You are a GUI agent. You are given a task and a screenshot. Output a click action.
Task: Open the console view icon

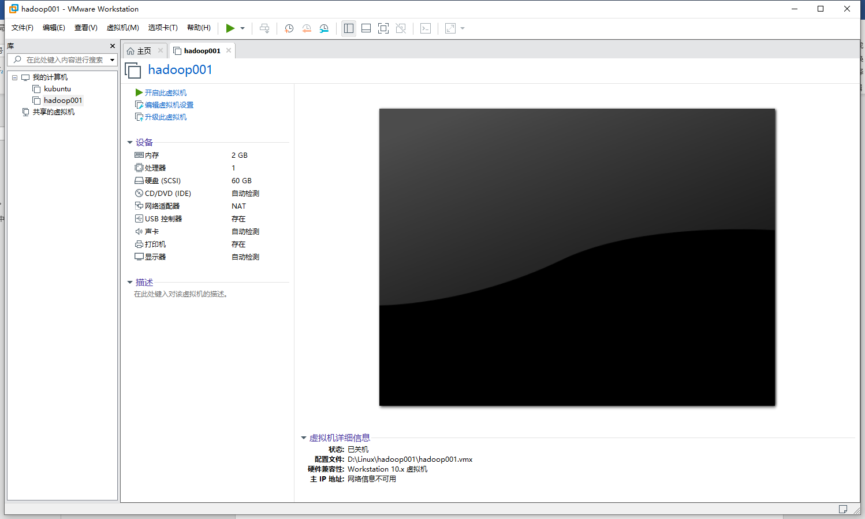pyautogui.click(x=426, y=28)
